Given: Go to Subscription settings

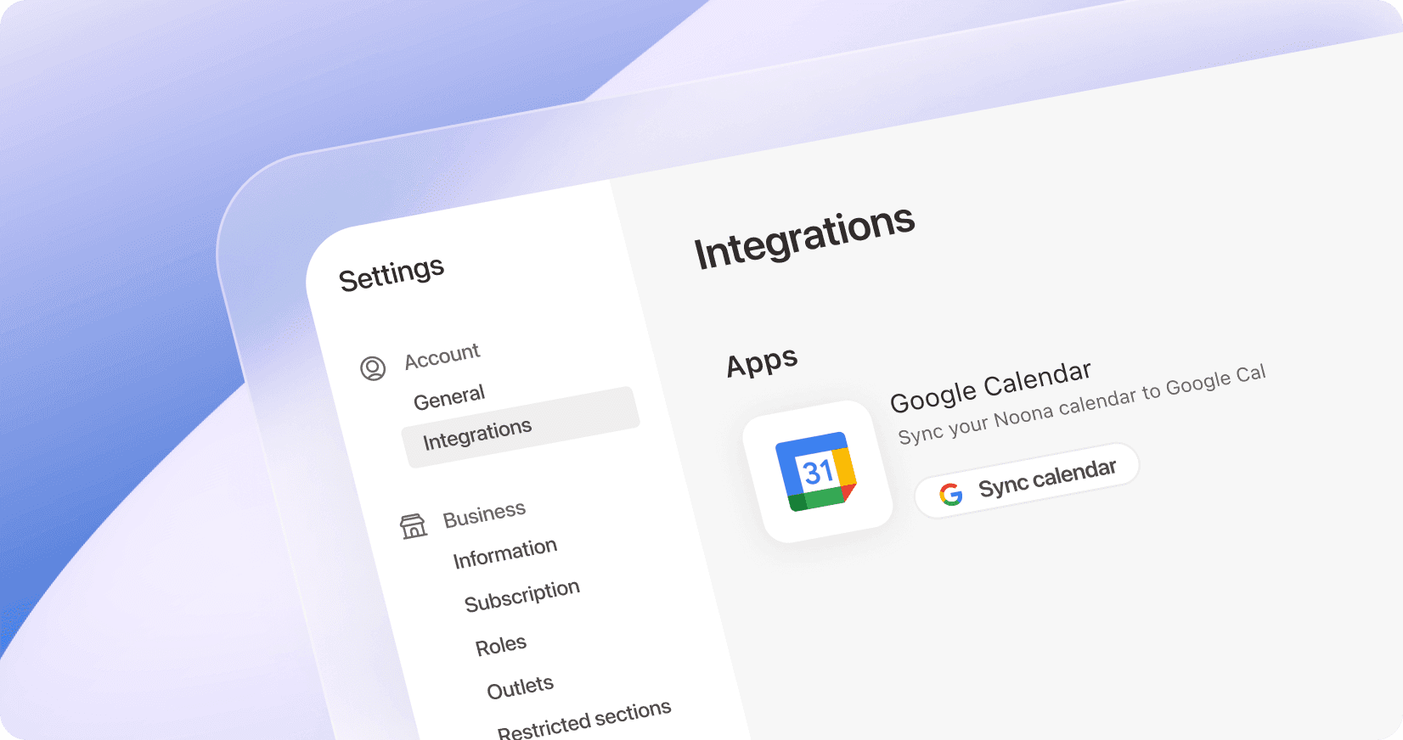Looking at the screenshot, I should [x=522, y=595].
